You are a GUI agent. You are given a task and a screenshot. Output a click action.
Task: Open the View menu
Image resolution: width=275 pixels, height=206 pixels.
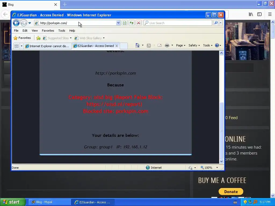coord(35,31)
